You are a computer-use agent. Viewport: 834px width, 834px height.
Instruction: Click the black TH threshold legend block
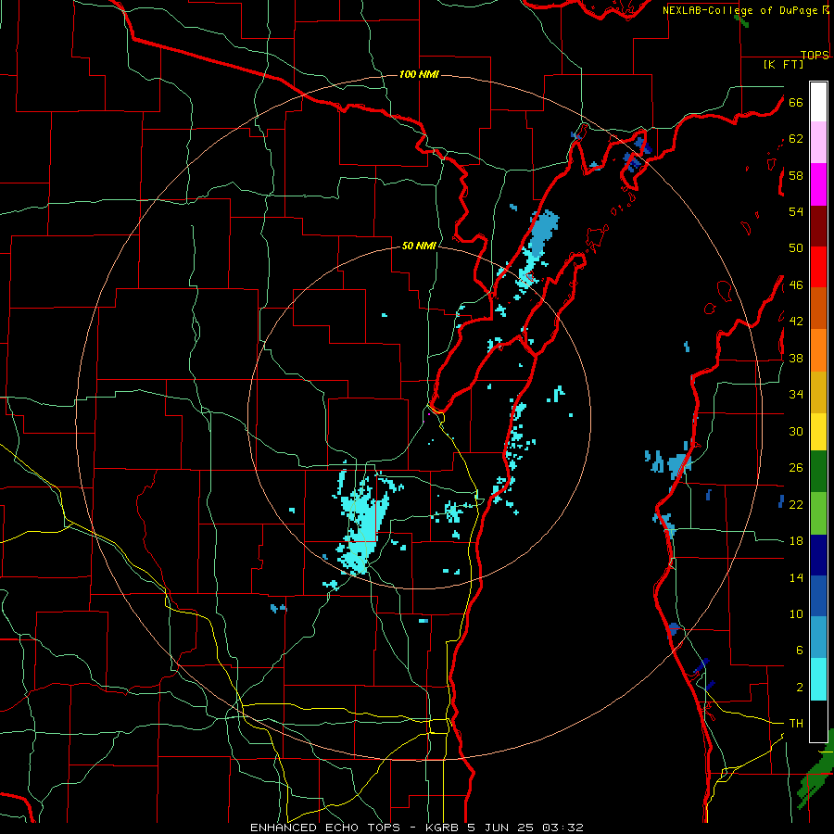(x=818, y=721)
